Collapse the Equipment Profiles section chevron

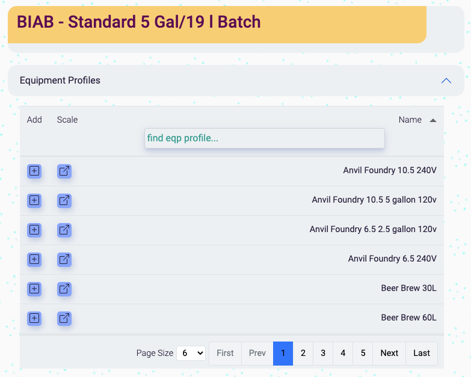446,81
